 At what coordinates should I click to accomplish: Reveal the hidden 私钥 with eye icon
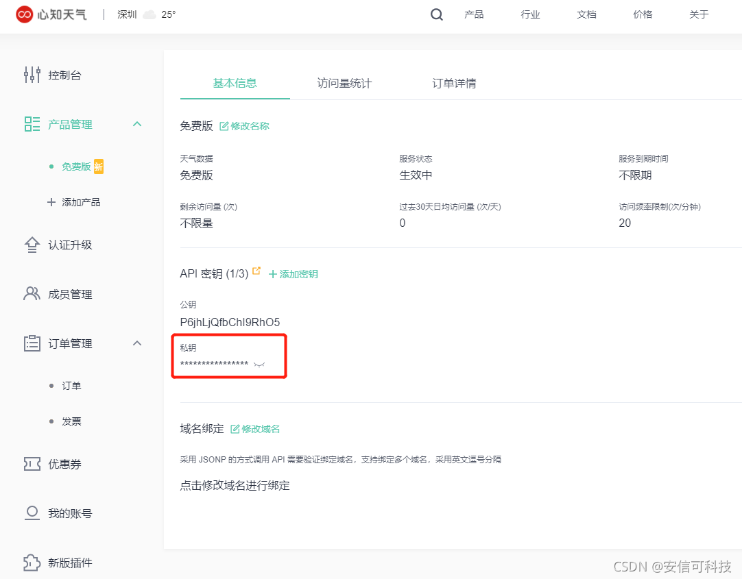click(x=259, y=365)
